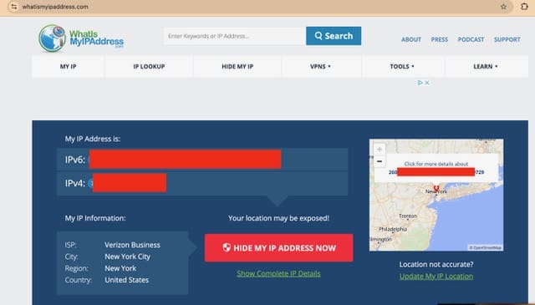
Task: Open Show Complete IP Details link
Action: point(278,273)
